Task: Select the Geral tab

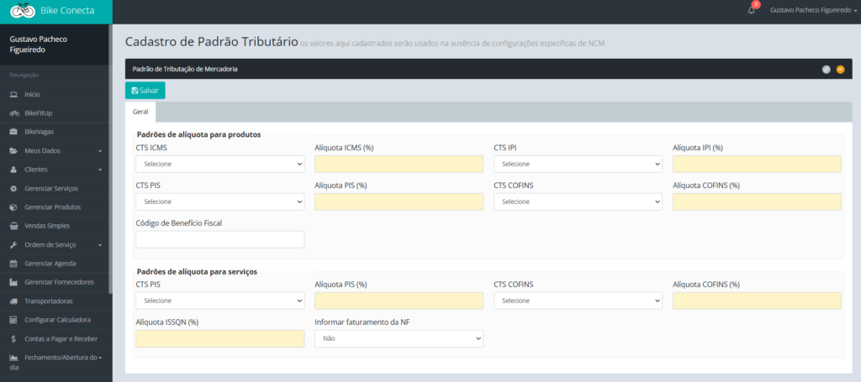Action: 140,111
